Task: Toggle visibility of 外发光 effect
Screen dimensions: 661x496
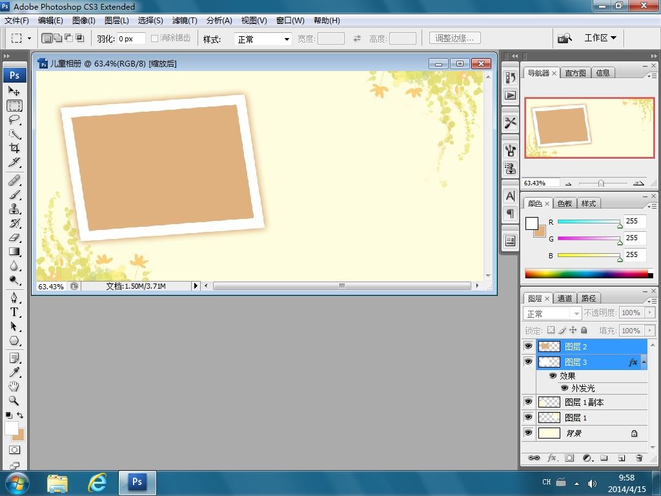Action: (564, 388)
